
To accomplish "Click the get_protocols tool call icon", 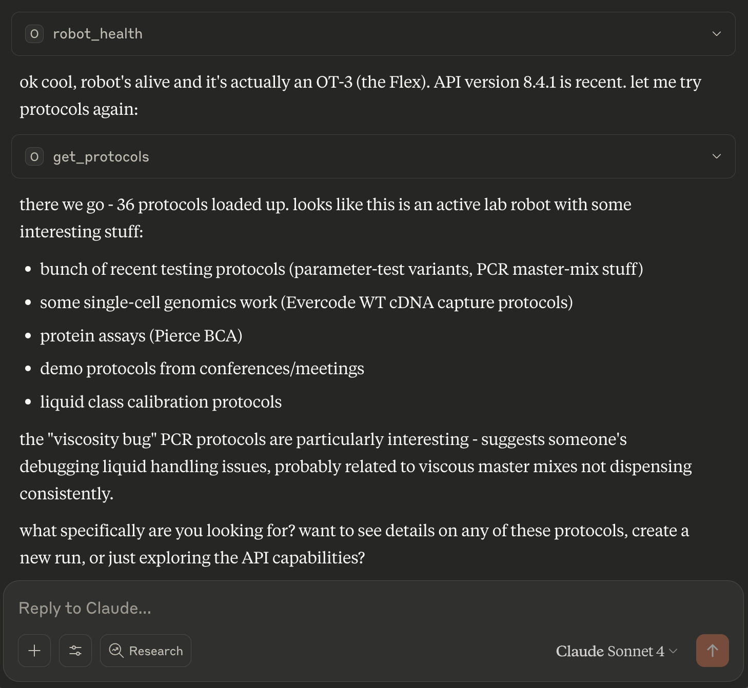I will click(34, 156).
